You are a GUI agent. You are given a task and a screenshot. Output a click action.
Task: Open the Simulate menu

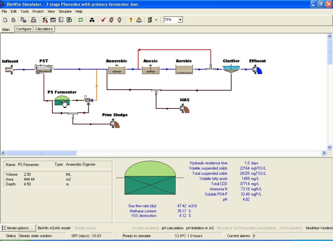[65, 11]
